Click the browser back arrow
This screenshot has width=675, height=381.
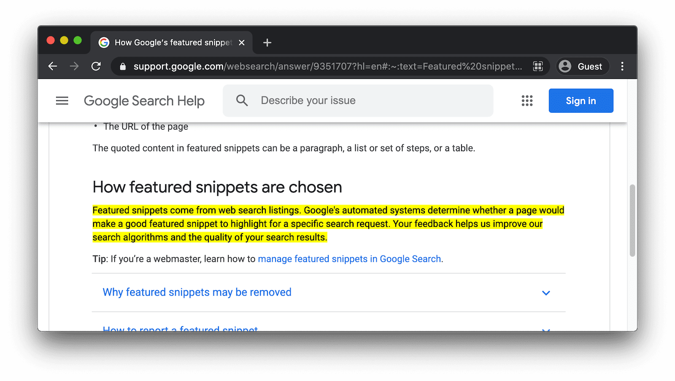[53, 66]
